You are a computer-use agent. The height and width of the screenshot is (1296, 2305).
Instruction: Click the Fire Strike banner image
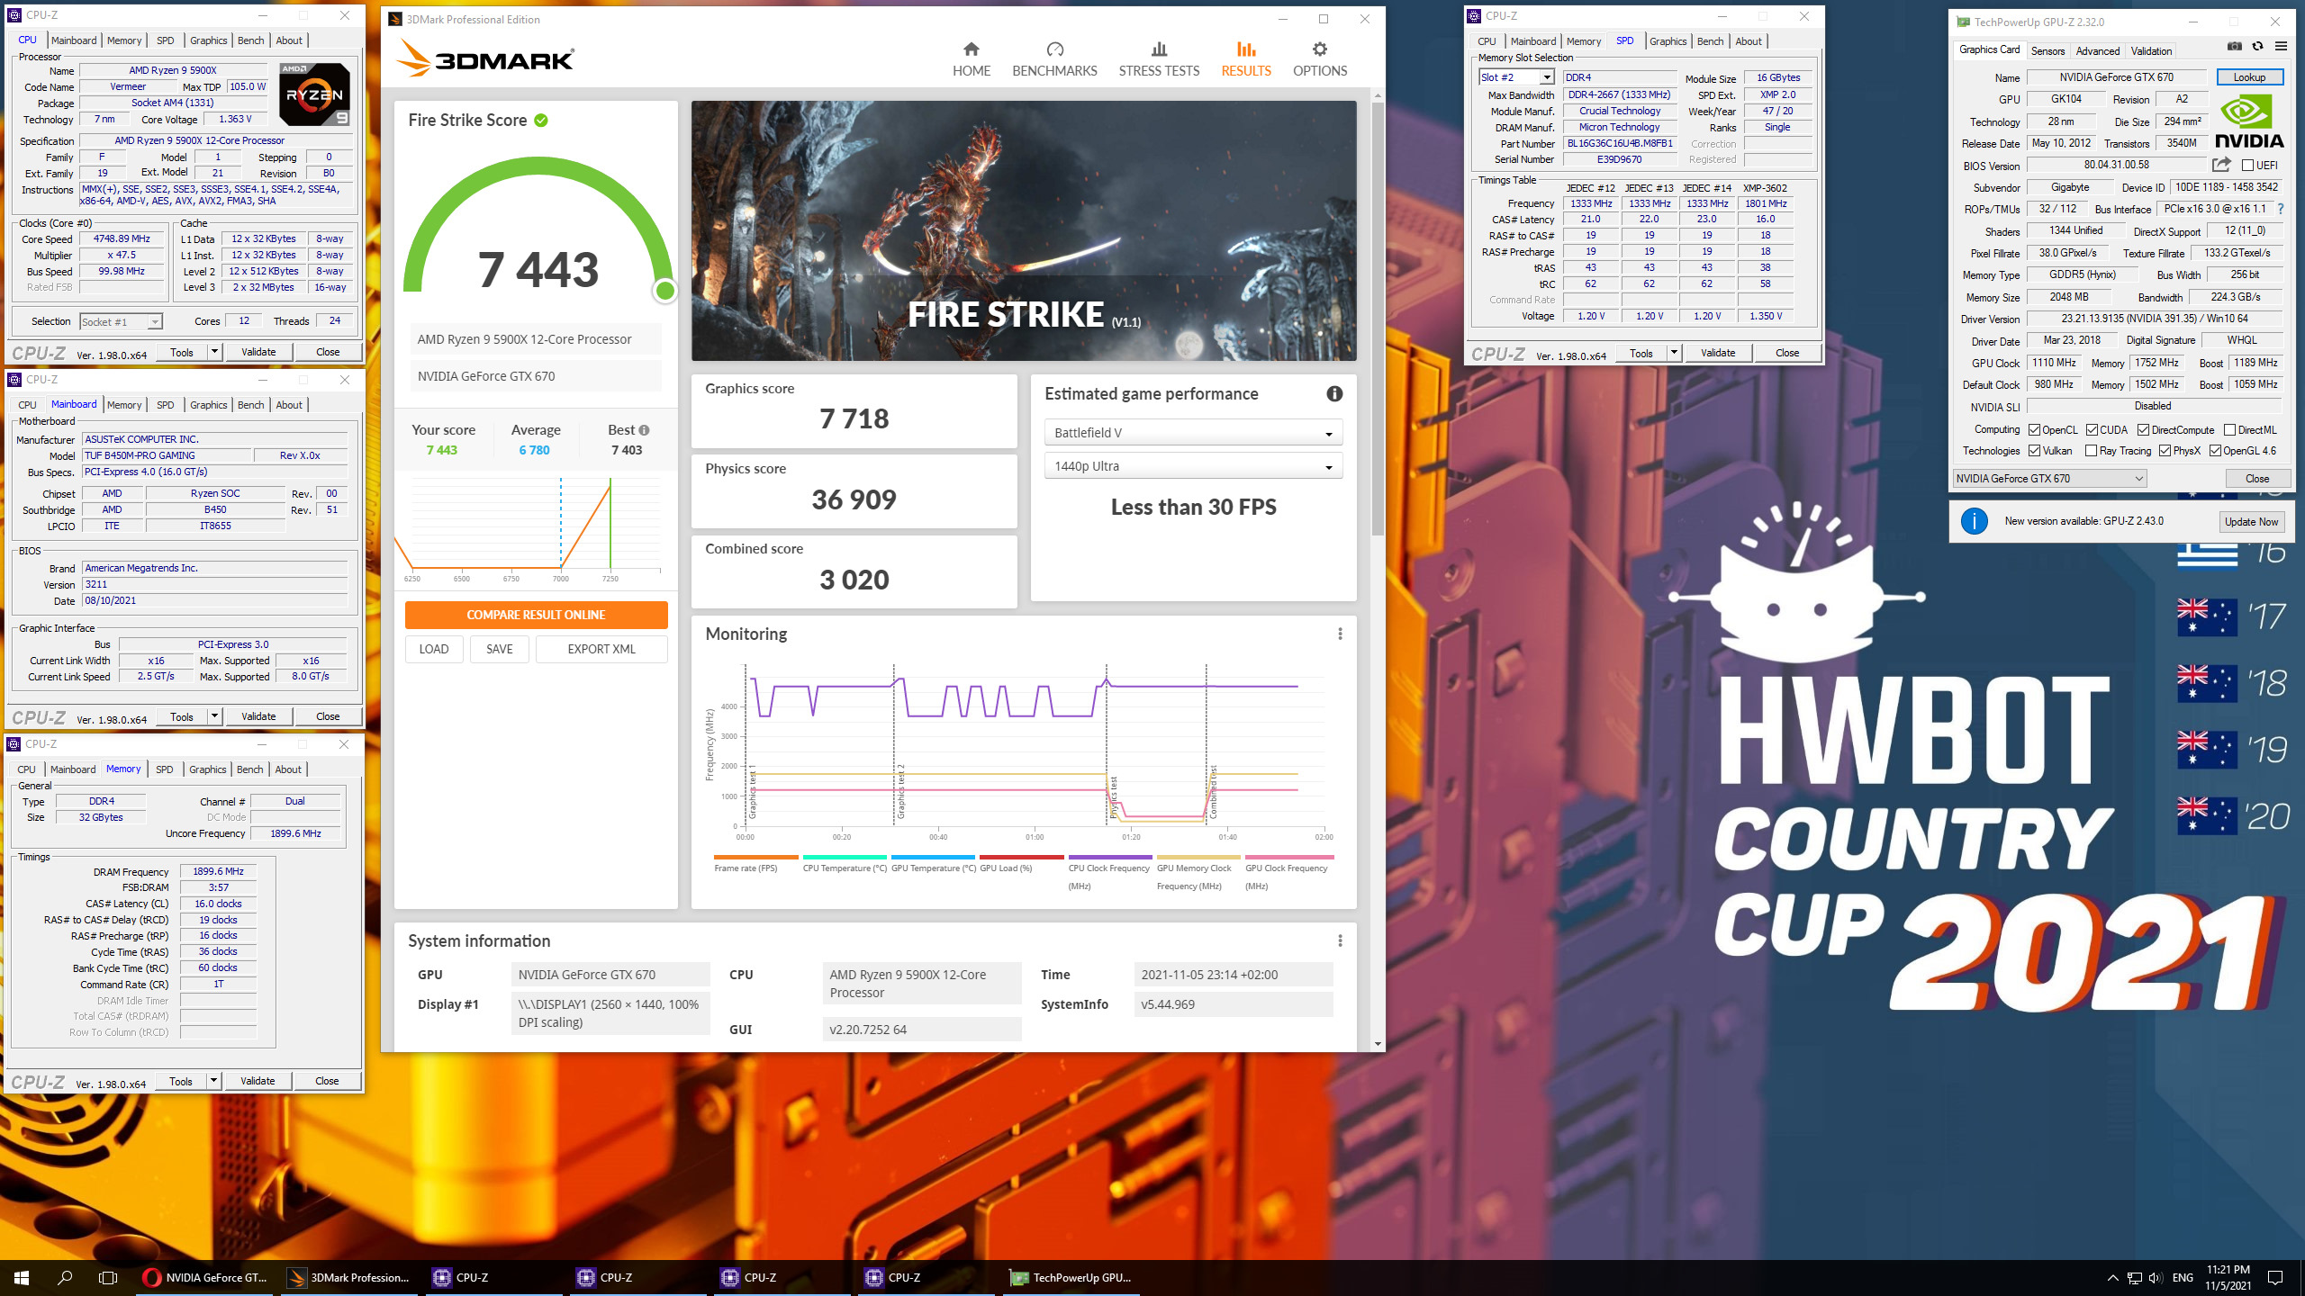(x=1024, y=230)
